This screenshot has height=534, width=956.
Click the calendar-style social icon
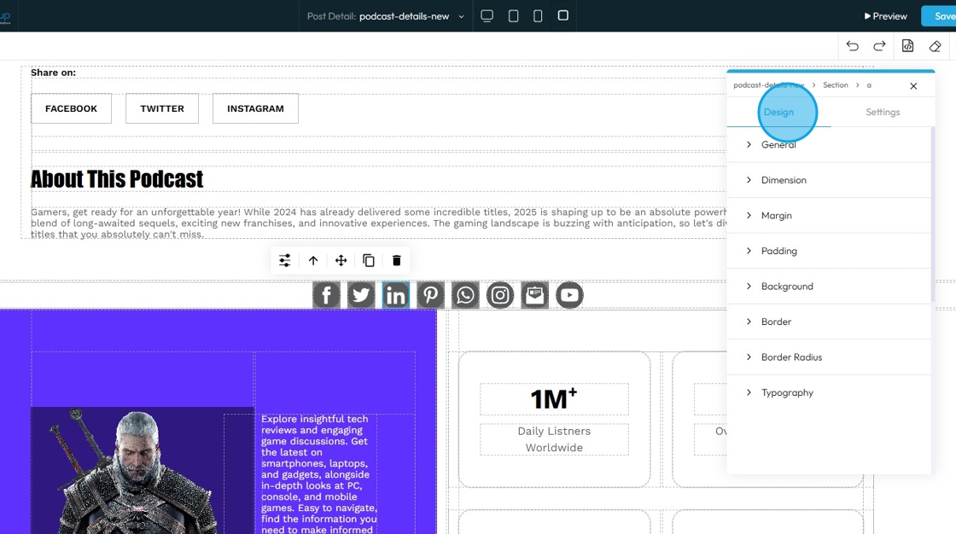[534, 296]
